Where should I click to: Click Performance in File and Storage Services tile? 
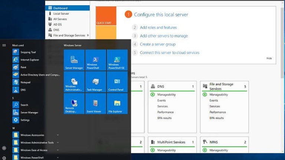[217, 112]
